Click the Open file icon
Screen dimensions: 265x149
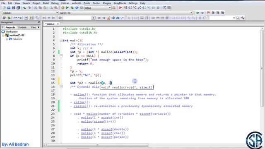tap(9, 8)
